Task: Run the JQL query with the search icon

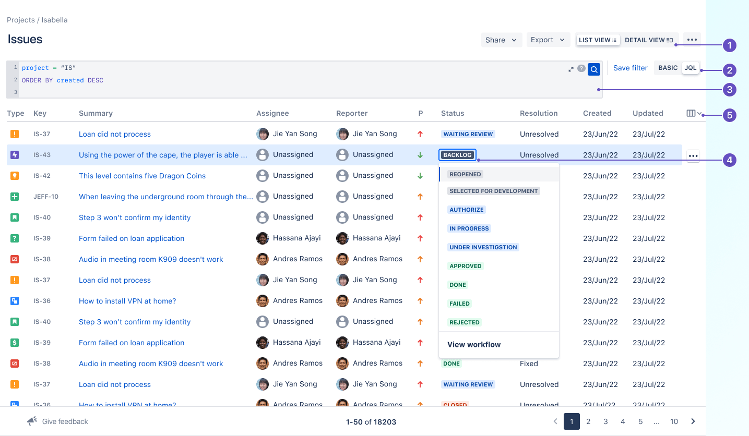Action: click(594, 69)
